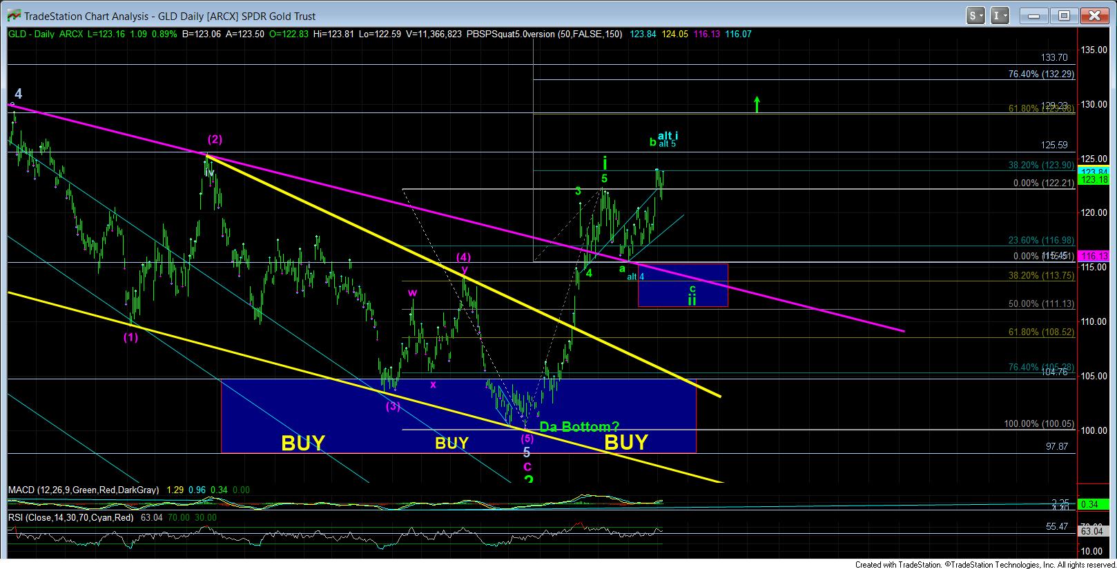Viewport: 1117px width, 569px height.
Task: Click the '38.20% (123.90)' Fibonacci label
Action: click(x=1041, y=166)
